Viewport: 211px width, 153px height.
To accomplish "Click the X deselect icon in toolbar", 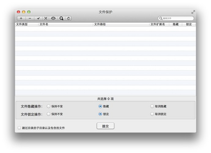I will (46, 18).
